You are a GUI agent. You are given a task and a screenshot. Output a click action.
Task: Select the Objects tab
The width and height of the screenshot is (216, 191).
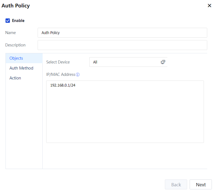(16, 58)
